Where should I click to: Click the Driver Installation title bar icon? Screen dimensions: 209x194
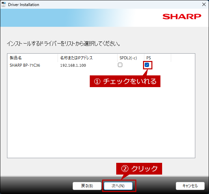coord(4,5)
